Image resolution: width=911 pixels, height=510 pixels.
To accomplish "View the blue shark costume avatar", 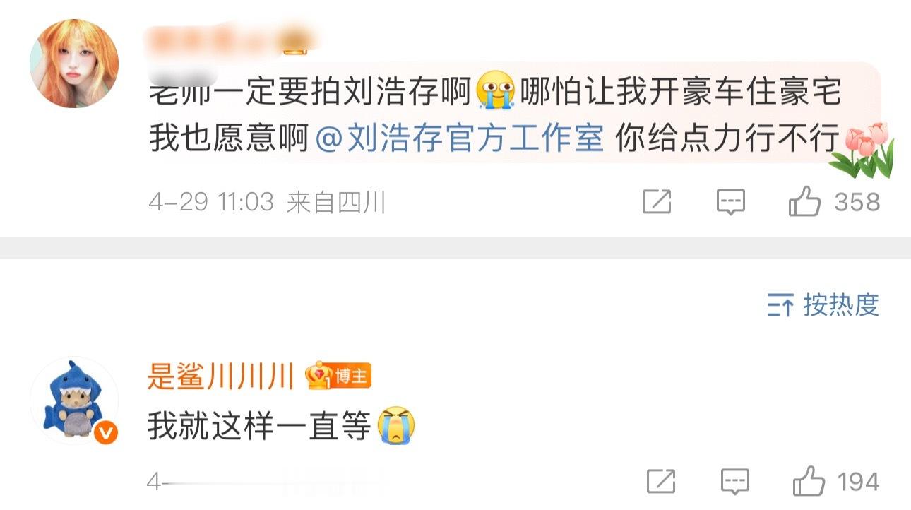I will tap(74, 401).
